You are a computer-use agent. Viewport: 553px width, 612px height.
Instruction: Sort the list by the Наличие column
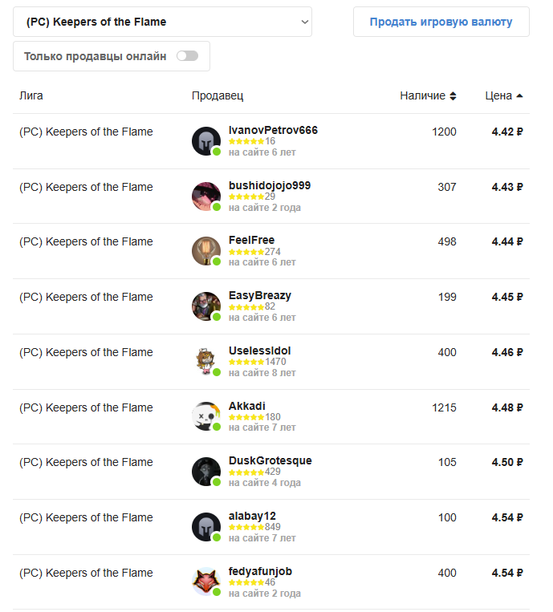click(x=428, y=95)
